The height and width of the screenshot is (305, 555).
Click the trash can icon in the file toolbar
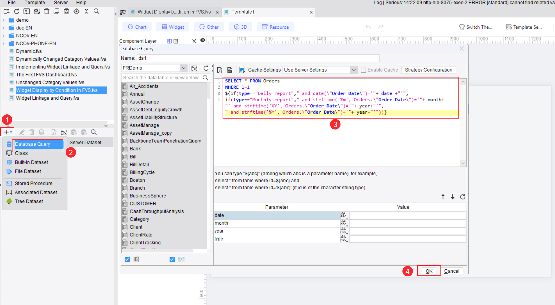[x=47, y=11]
